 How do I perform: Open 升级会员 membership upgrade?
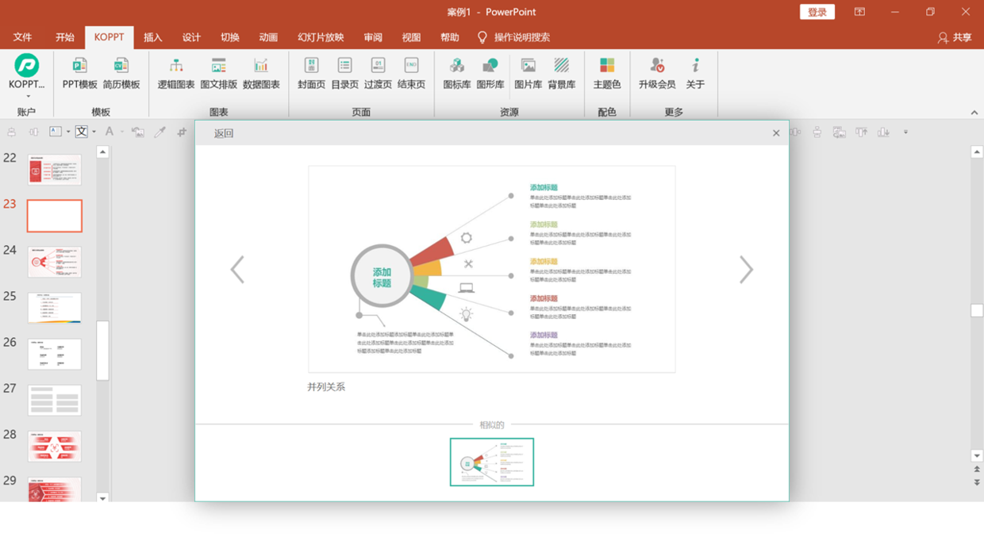[657, 74]
